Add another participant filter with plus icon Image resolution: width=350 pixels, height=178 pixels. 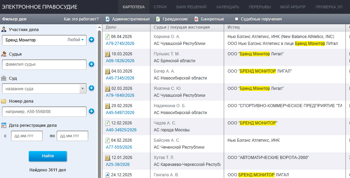91,40
